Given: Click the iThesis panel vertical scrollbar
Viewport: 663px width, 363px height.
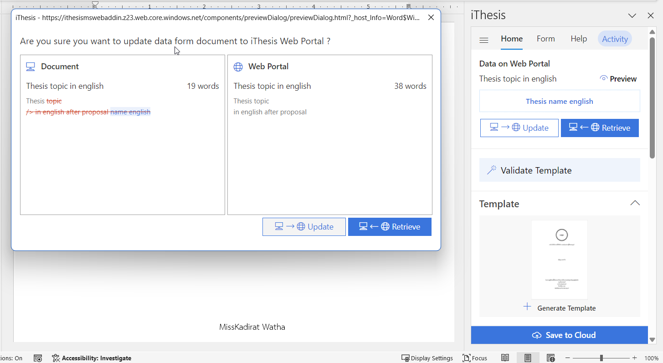Looking at the screenshot, I should click(x=652, y=98).
